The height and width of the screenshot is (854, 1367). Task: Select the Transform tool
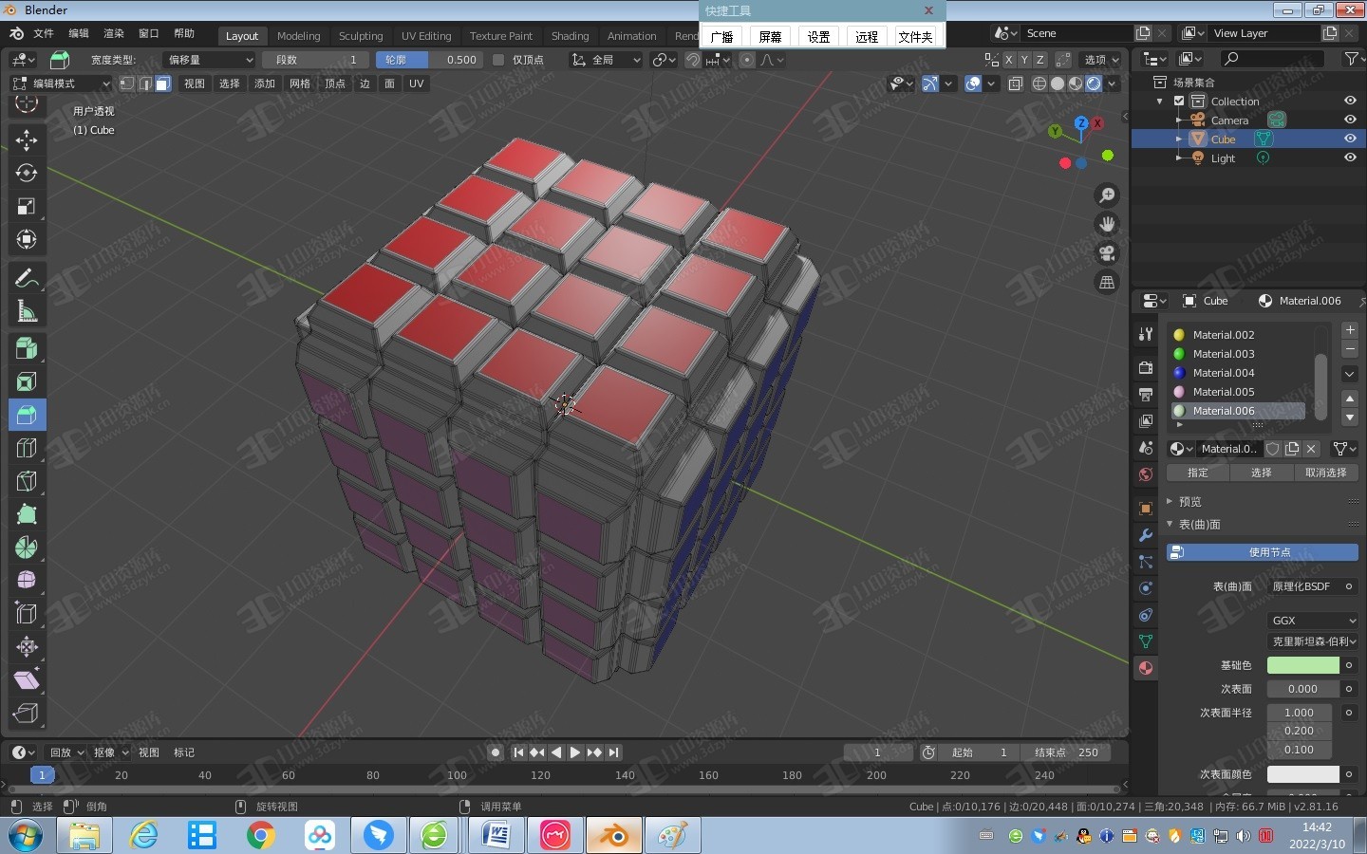(x=27, y=239)
